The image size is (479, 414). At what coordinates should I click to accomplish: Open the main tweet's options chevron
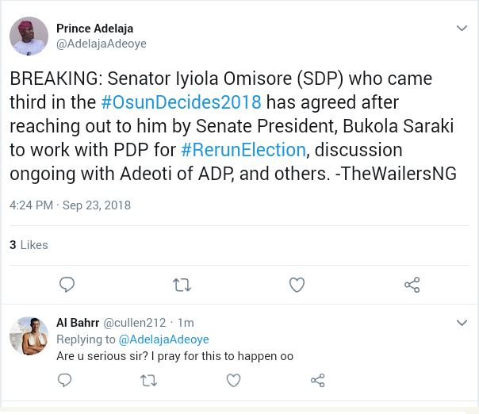(x=462, y=29)
